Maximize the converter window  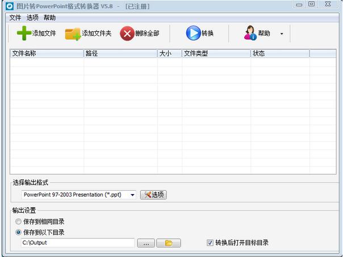(312, 4)
